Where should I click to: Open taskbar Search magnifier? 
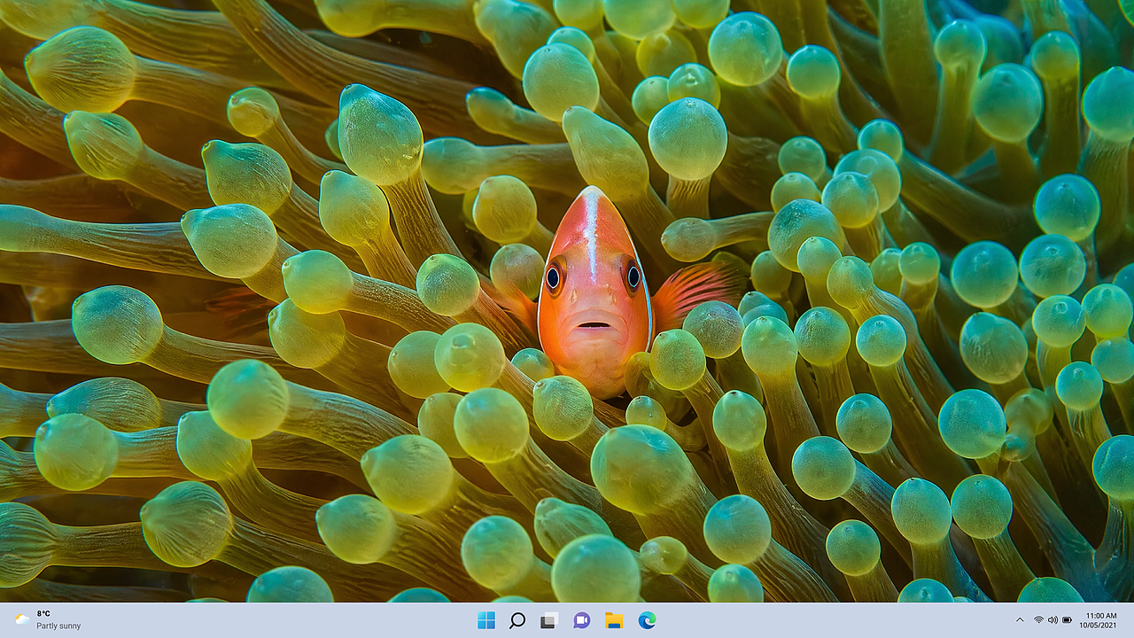pos(517,620)
